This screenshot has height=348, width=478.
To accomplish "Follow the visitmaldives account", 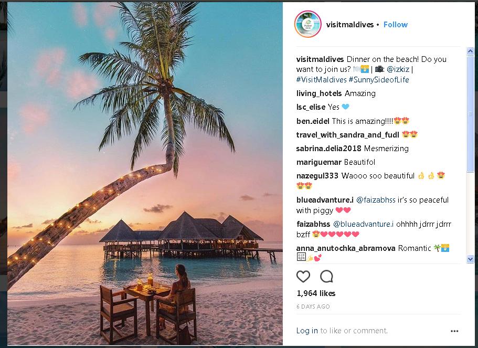I will click(395, 25).
